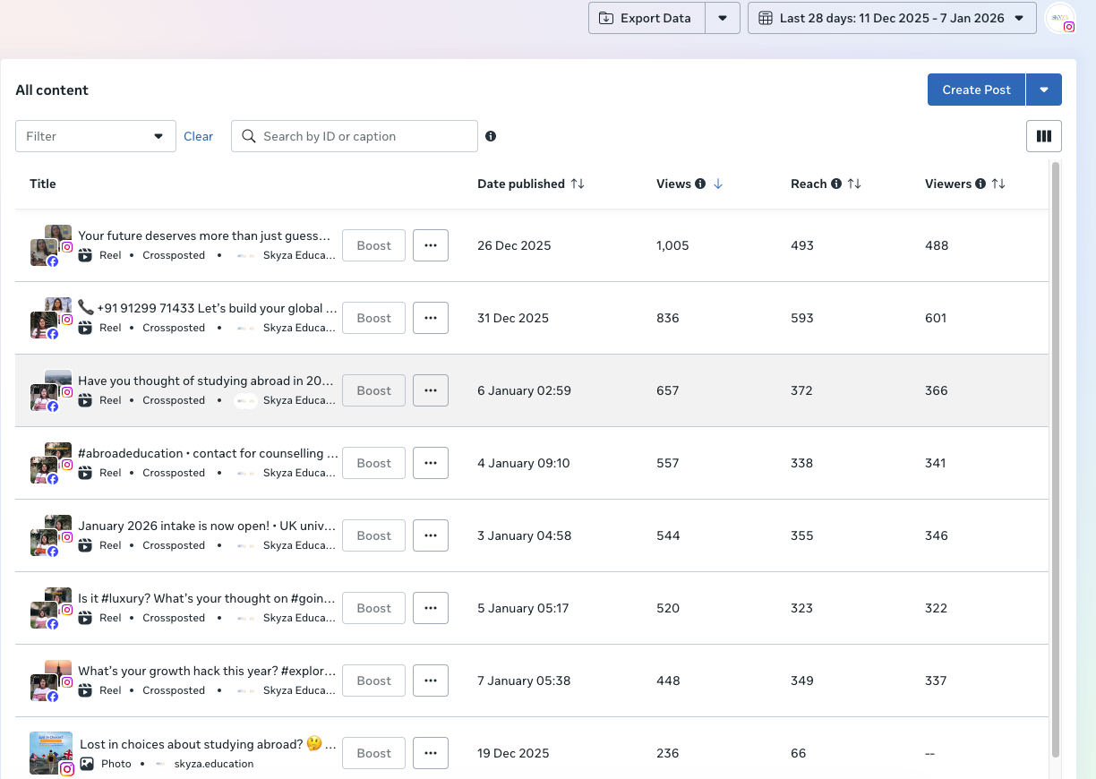Click Export Data button

click(x=646, y=18)
